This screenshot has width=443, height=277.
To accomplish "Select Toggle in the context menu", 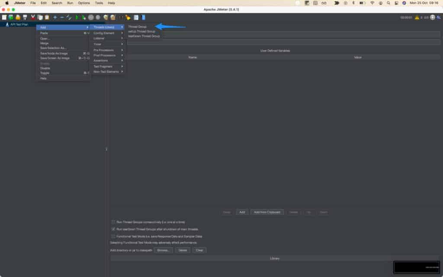I will 63,73.
